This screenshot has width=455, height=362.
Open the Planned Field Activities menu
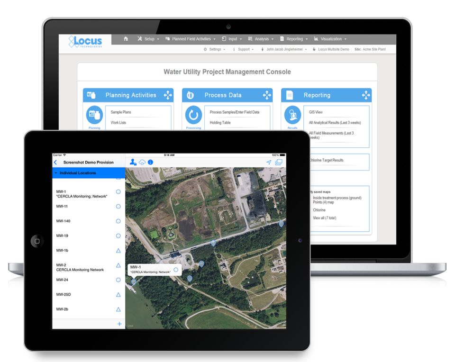pyautogui.click(x=191, y=39)
